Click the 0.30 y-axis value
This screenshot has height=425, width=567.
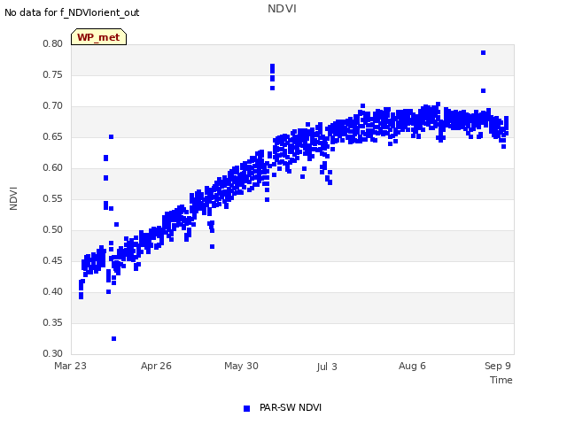tap(53, 353)
